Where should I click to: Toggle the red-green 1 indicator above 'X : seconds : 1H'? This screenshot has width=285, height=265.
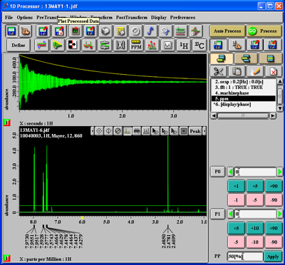pos(7,123)
